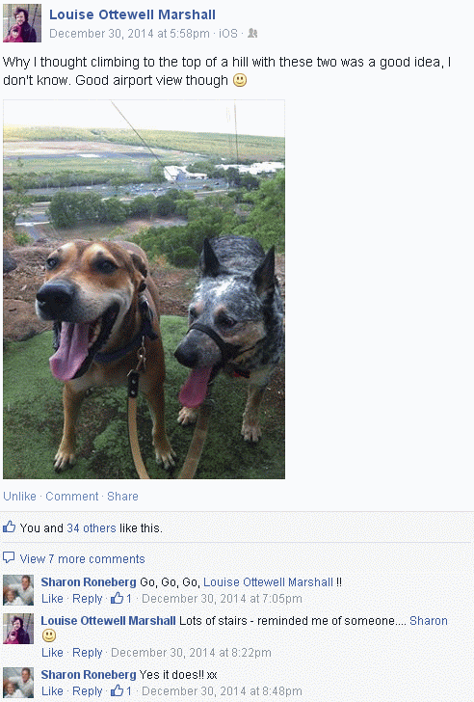474x702 pixels.
Task: Open Sharon Roneberg's avatar on first comment
Action: [x=18, y=590]
